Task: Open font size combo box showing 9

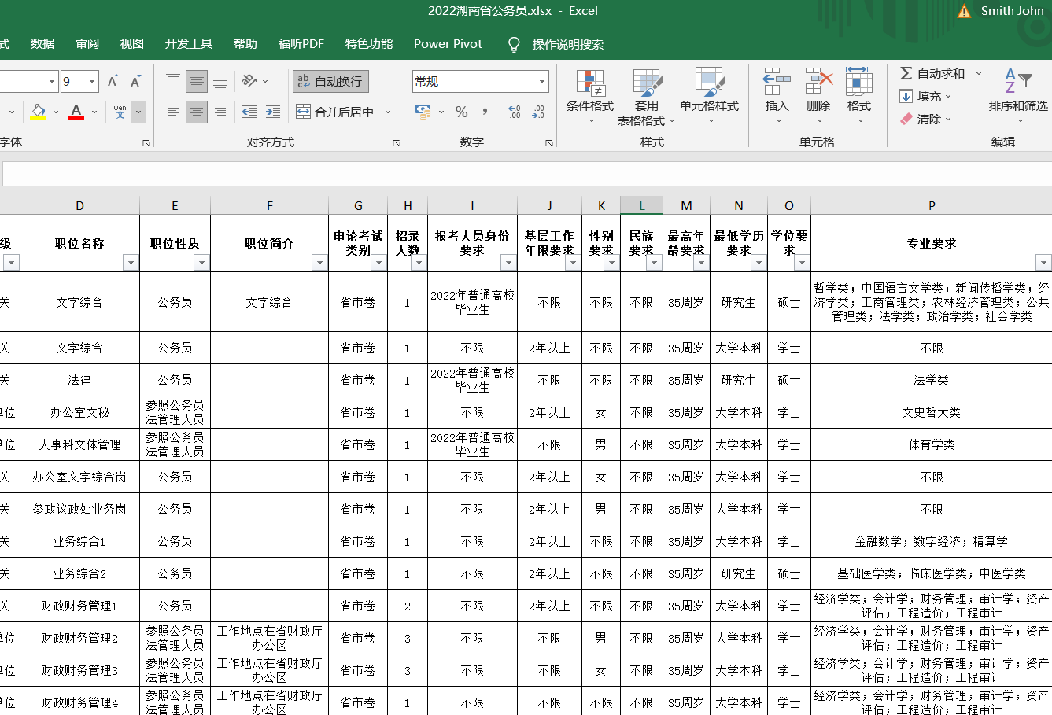Action: [x=79, y=81]
